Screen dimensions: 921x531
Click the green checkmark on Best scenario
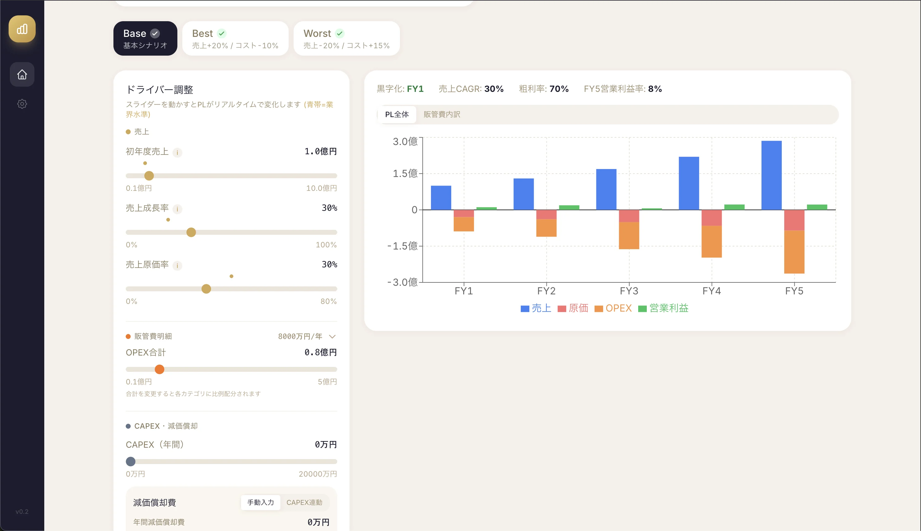tap(222, 33)
